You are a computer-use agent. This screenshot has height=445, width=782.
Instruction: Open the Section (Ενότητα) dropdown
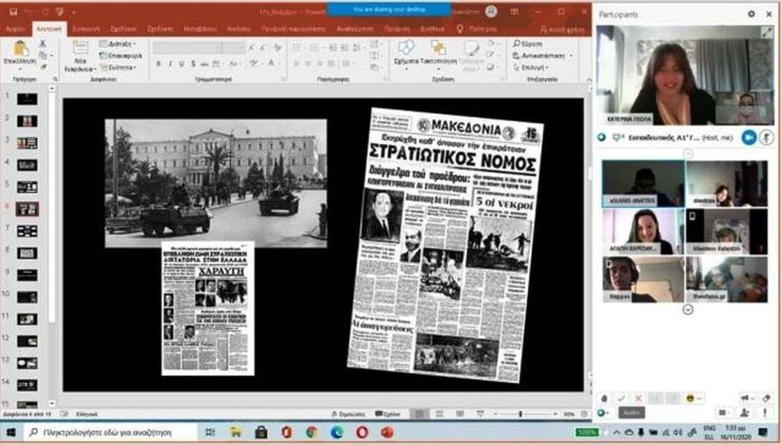[118, 67]
